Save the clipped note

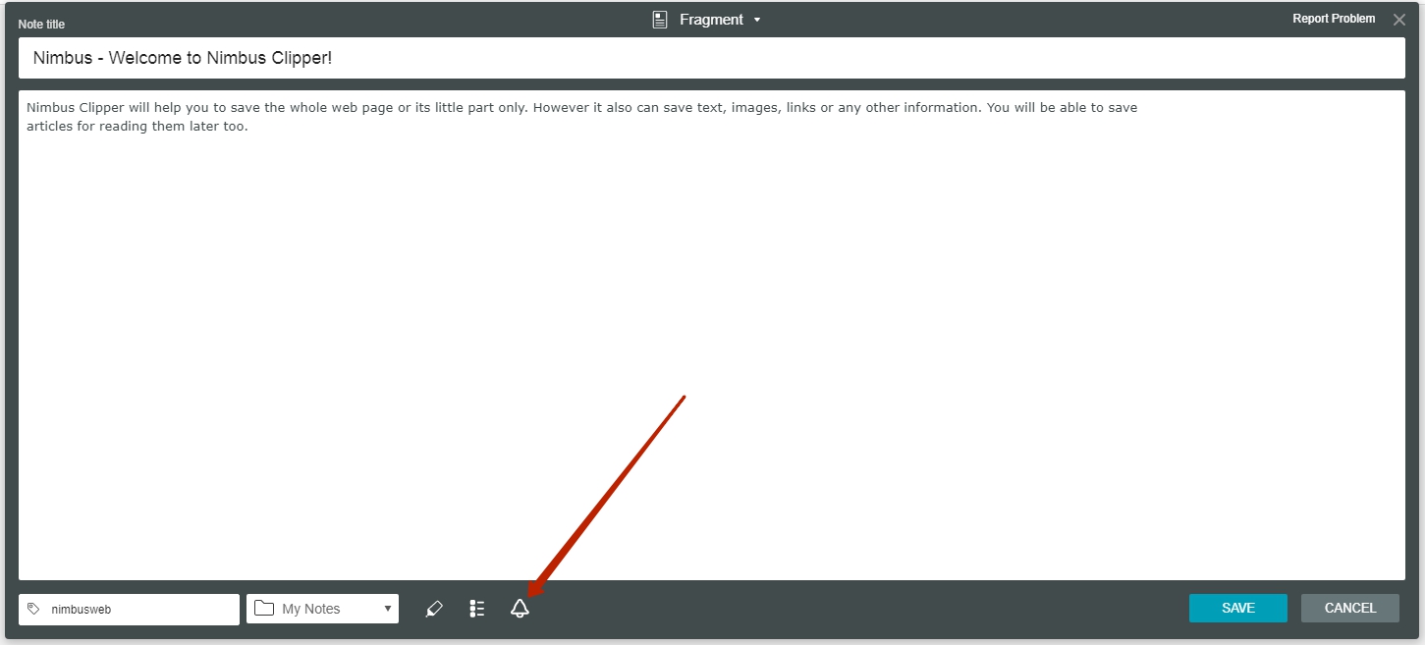1237,608
